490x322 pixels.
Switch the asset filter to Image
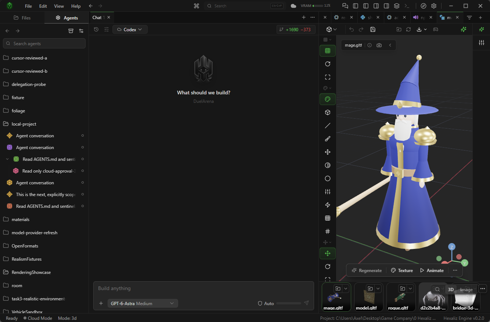(466, 290)
